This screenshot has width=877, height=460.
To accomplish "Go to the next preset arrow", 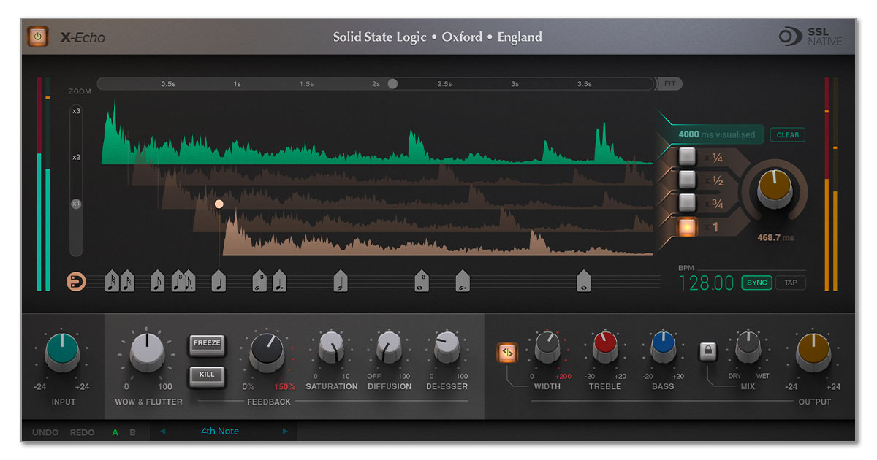I will pos(285,432).
